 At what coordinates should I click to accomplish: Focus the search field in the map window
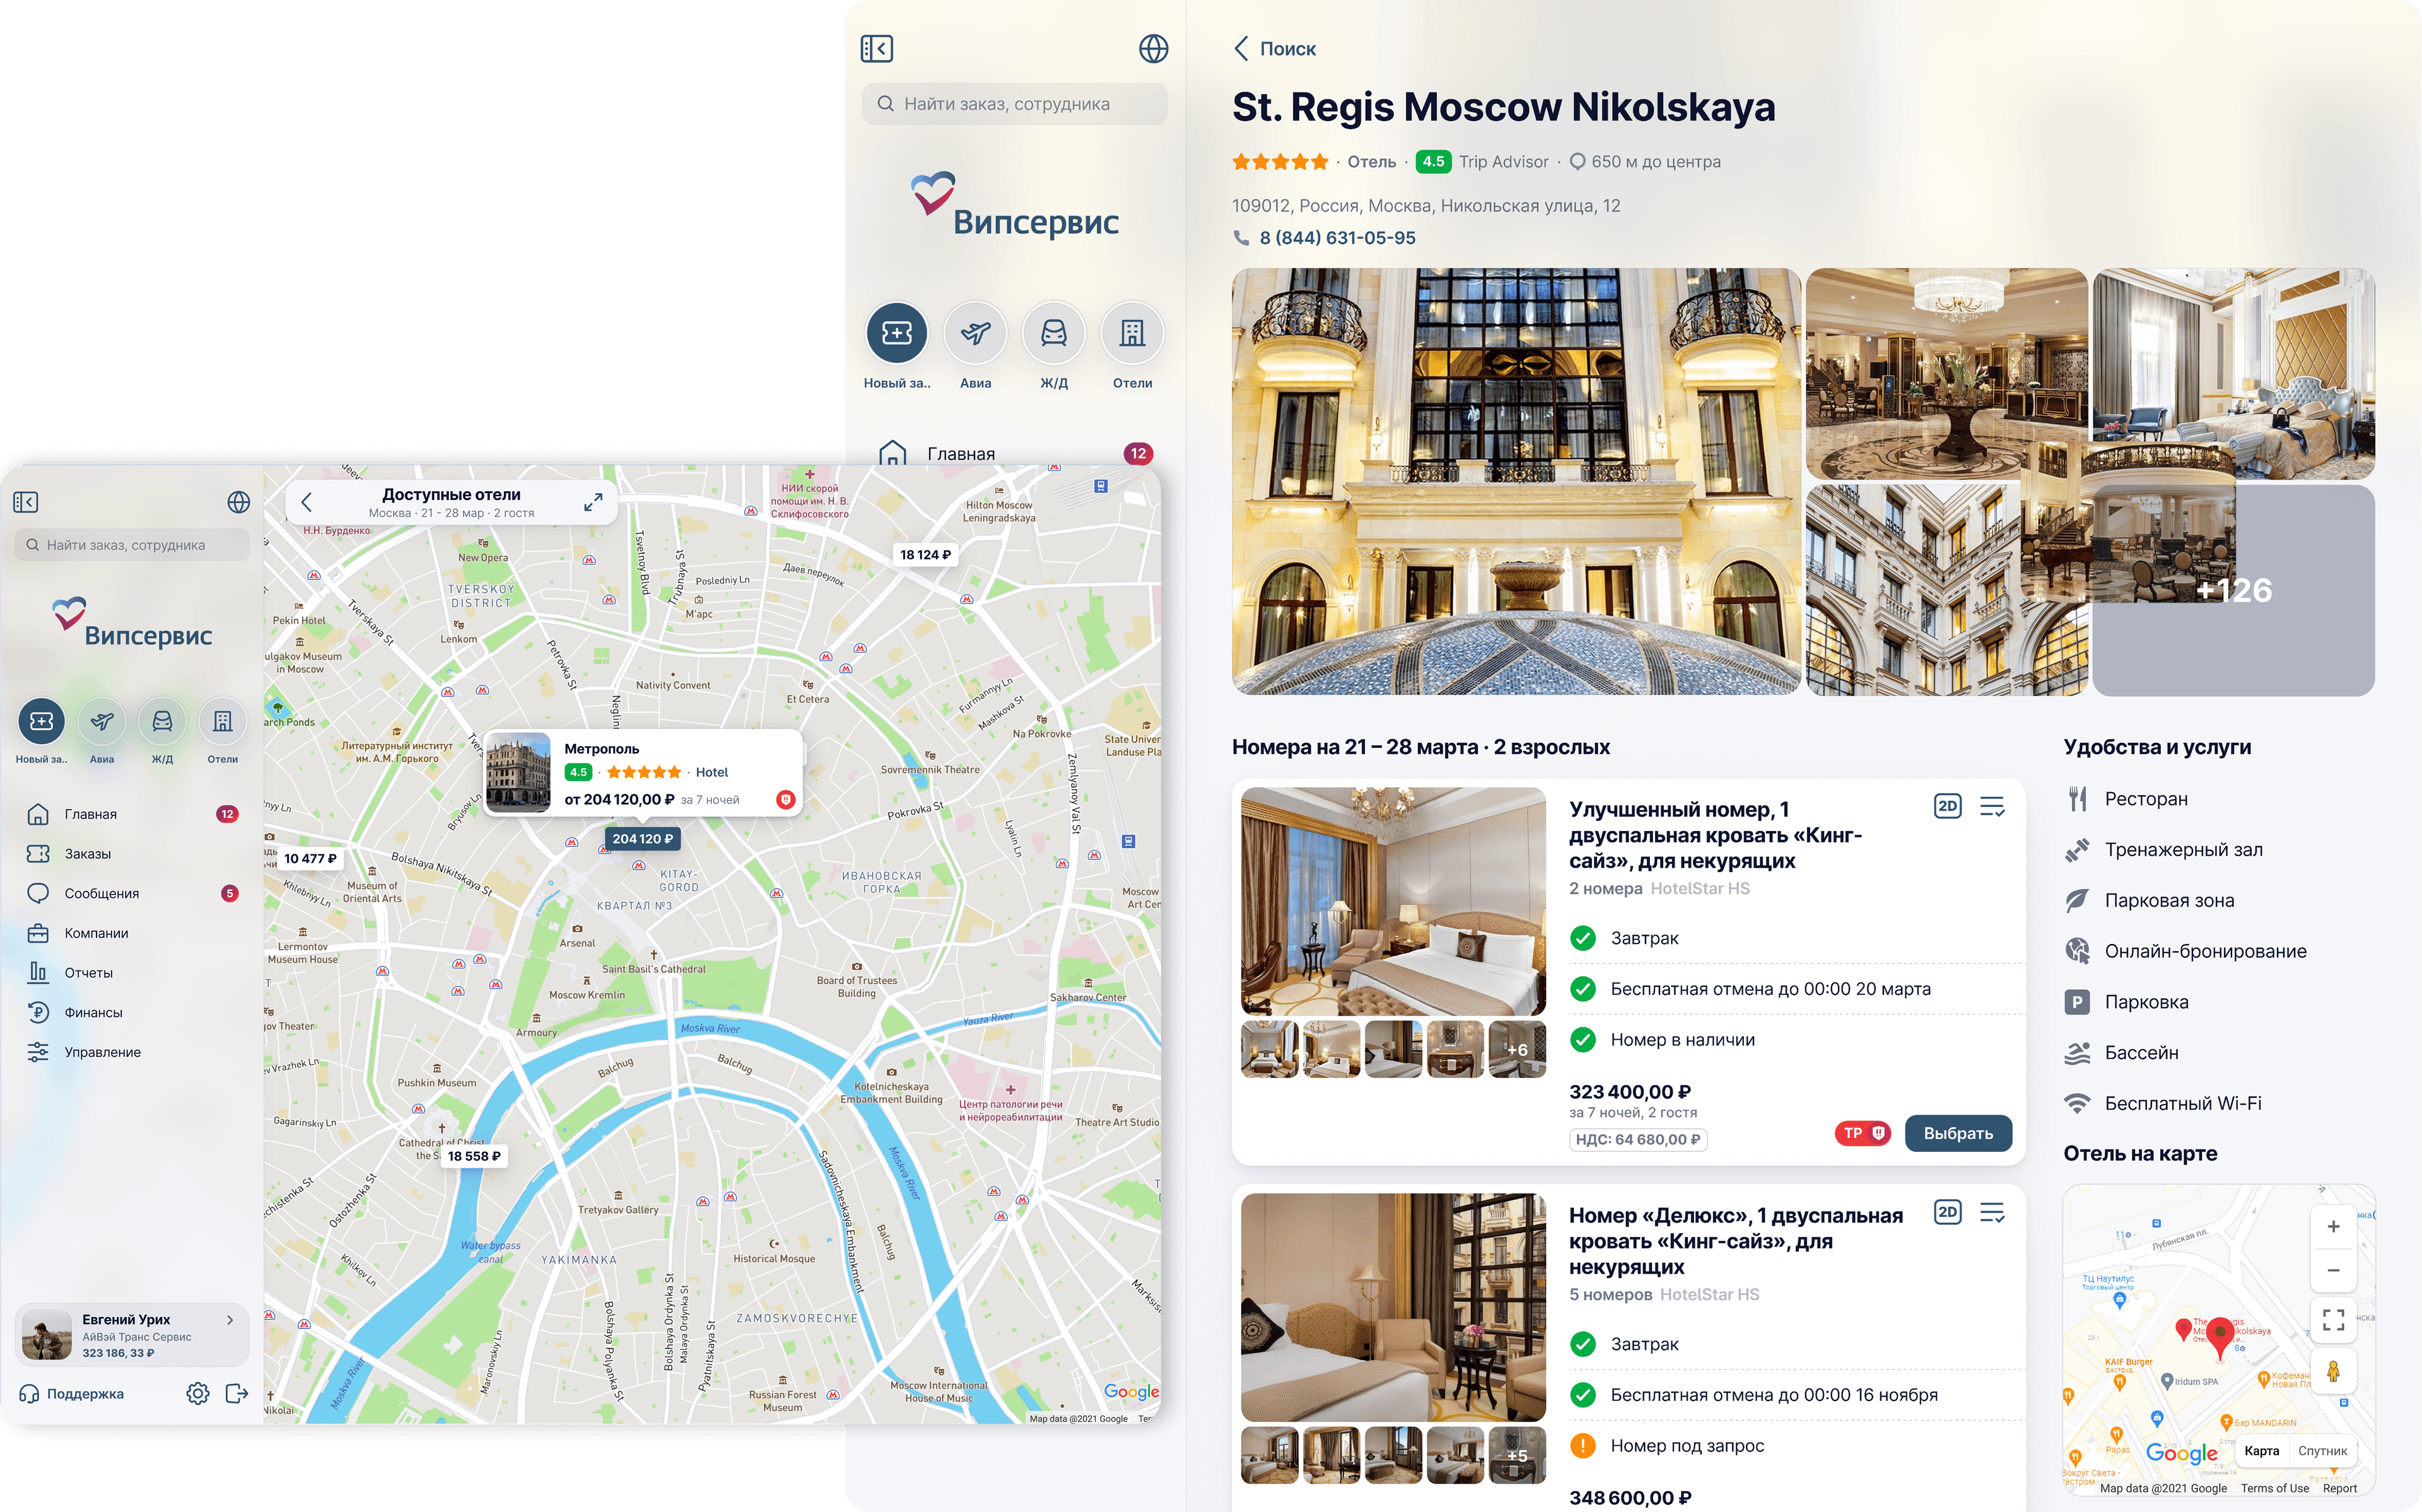pos(132,545)
